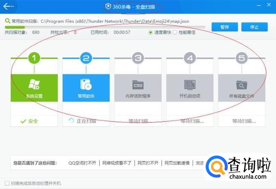Click the magnifier scan icon
276x189 pixels.
pyautogui.click(x=7, y=21)
